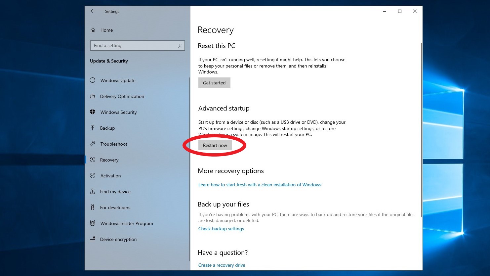The height and width of the screenshot is (276, 490).
Task: Click the Find a setting search box
Action: point(137,46)
